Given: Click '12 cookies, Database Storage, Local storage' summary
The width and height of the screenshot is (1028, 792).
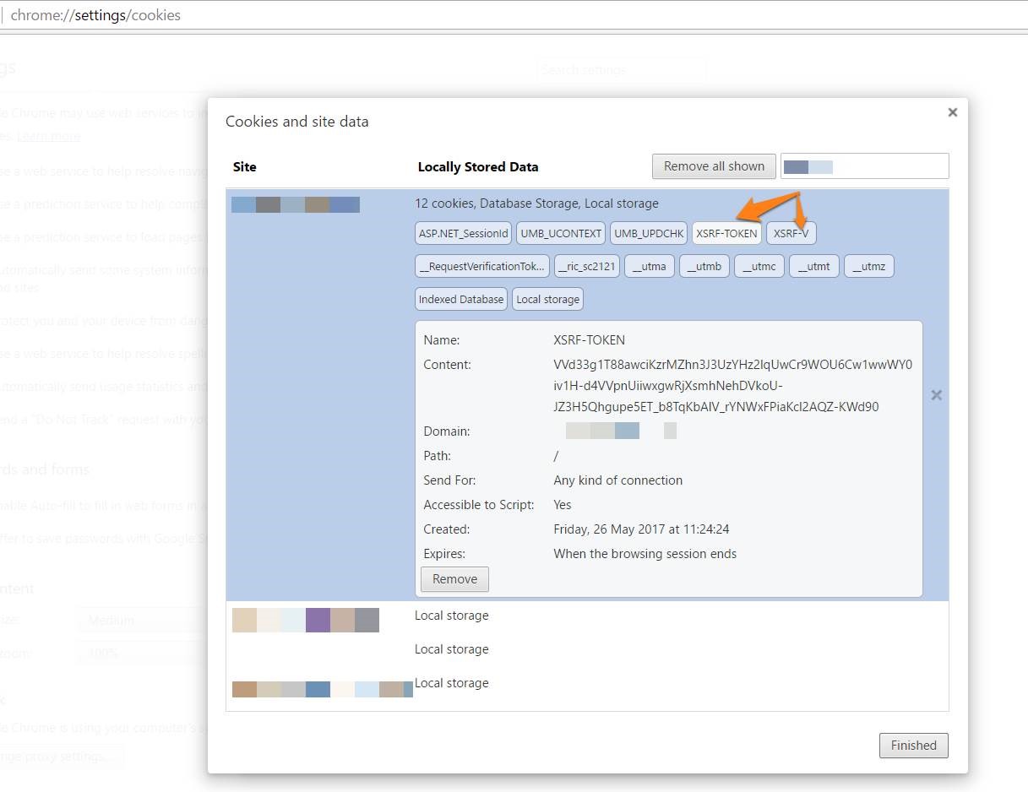Looking at the screenshot, I should point(536,203).
